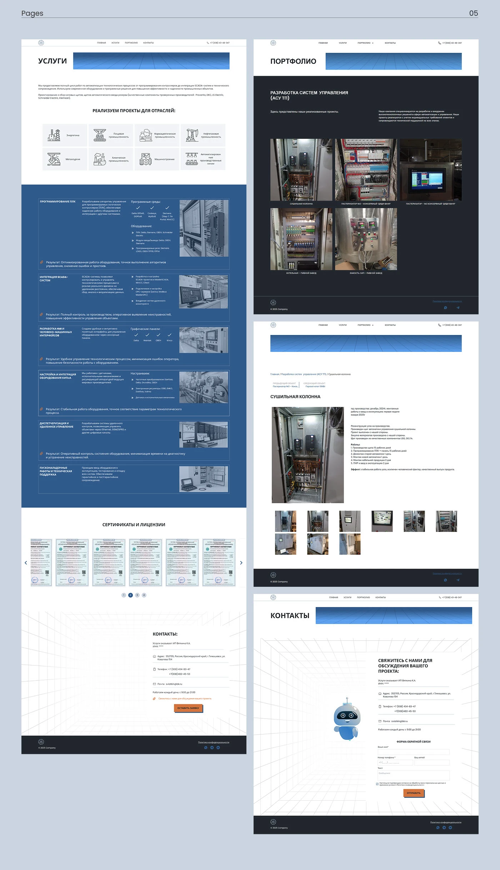Select certificates carousel page 4
500x870 pixels.
[144, 595]
